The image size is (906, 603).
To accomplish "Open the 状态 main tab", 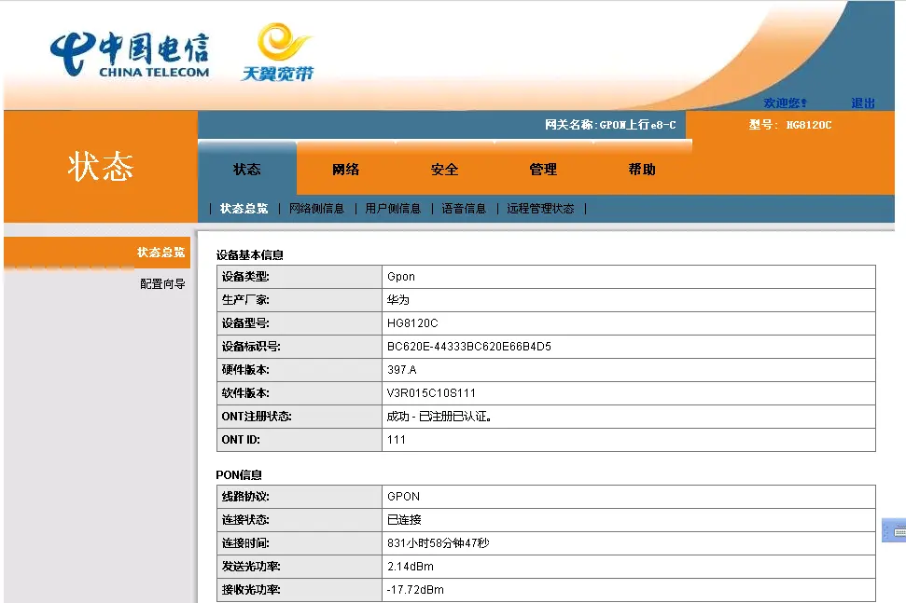I will 247,169.
